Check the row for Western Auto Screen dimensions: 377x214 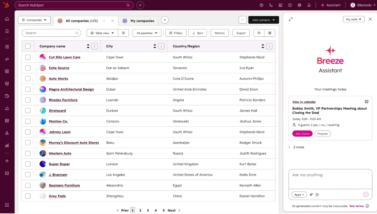coord(28,153)
